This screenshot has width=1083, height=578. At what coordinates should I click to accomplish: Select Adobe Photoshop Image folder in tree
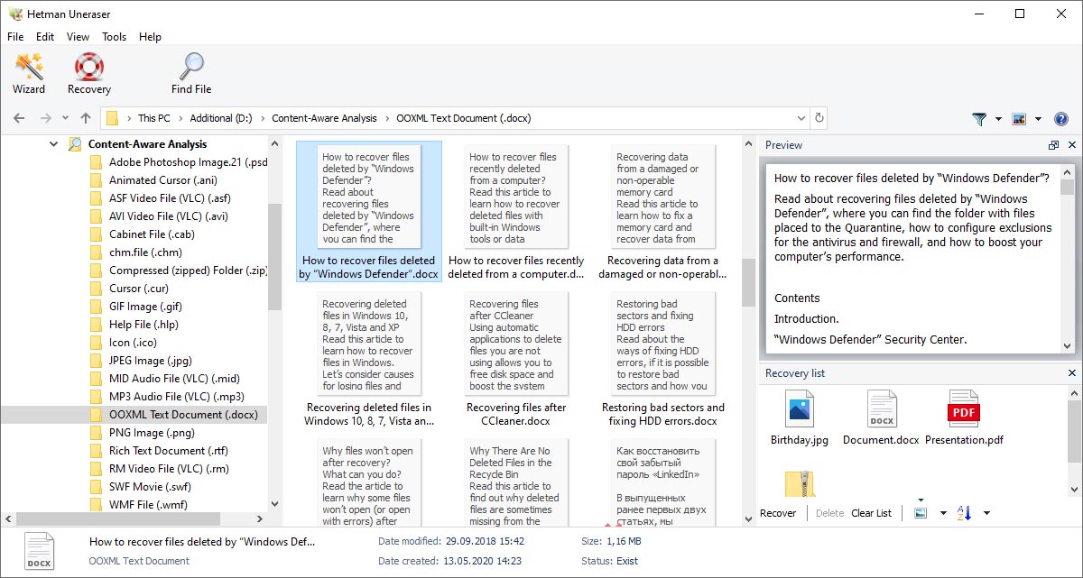coord(179,162)
